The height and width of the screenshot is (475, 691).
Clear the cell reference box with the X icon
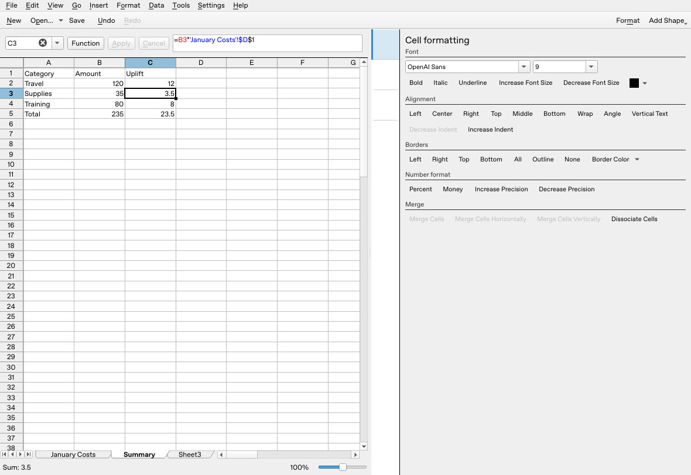pos(43,43)
